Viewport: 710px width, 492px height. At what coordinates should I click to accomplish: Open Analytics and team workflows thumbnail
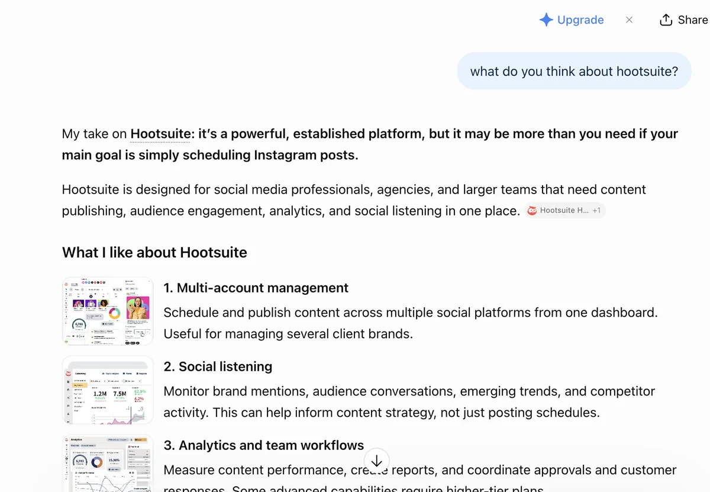108,464
